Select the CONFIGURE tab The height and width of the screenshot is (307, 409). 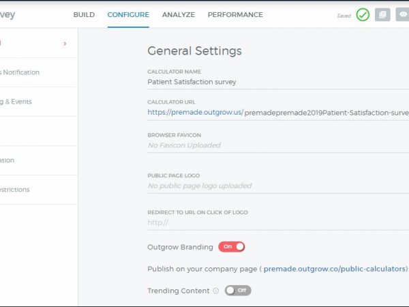(x=128, y=15)
